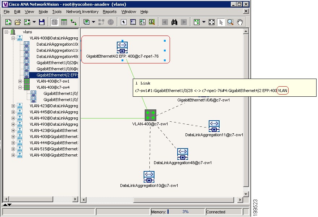Screen dimensions: 318x217
Task: Switch to the links view mode
Action: tap(73, 22)
